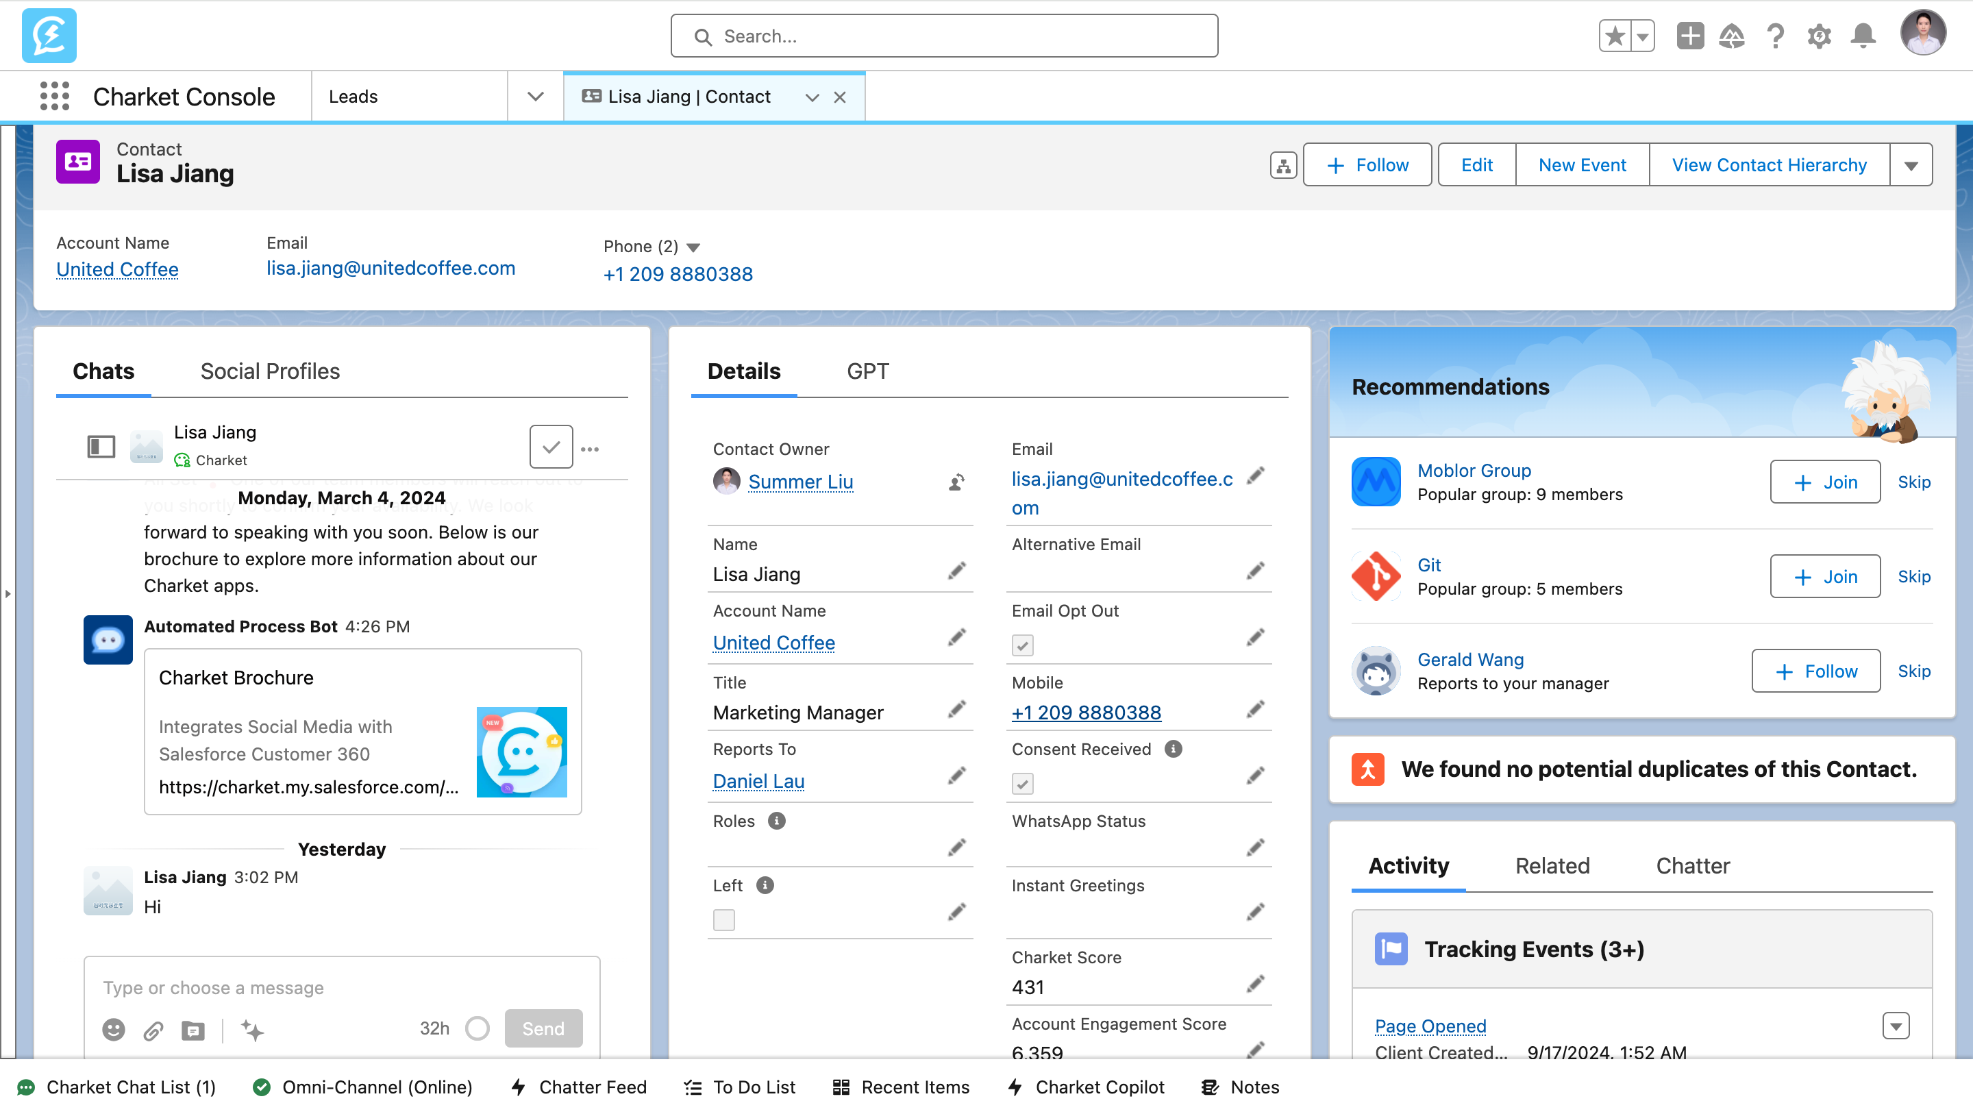Screen dimensions: 1973x1114
Task: Open Recent Items utility
Action: pos(901,1087)
